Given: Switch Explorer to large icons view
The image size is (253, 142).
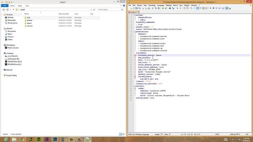Looking at the screenshot, I should (x=123, y=134).
